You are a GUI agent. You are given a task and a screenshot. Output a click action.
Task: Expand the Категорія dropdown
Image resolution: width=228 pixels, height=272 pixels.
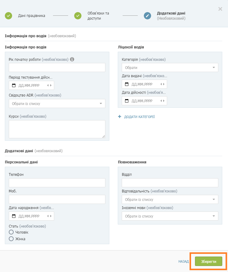170,67
